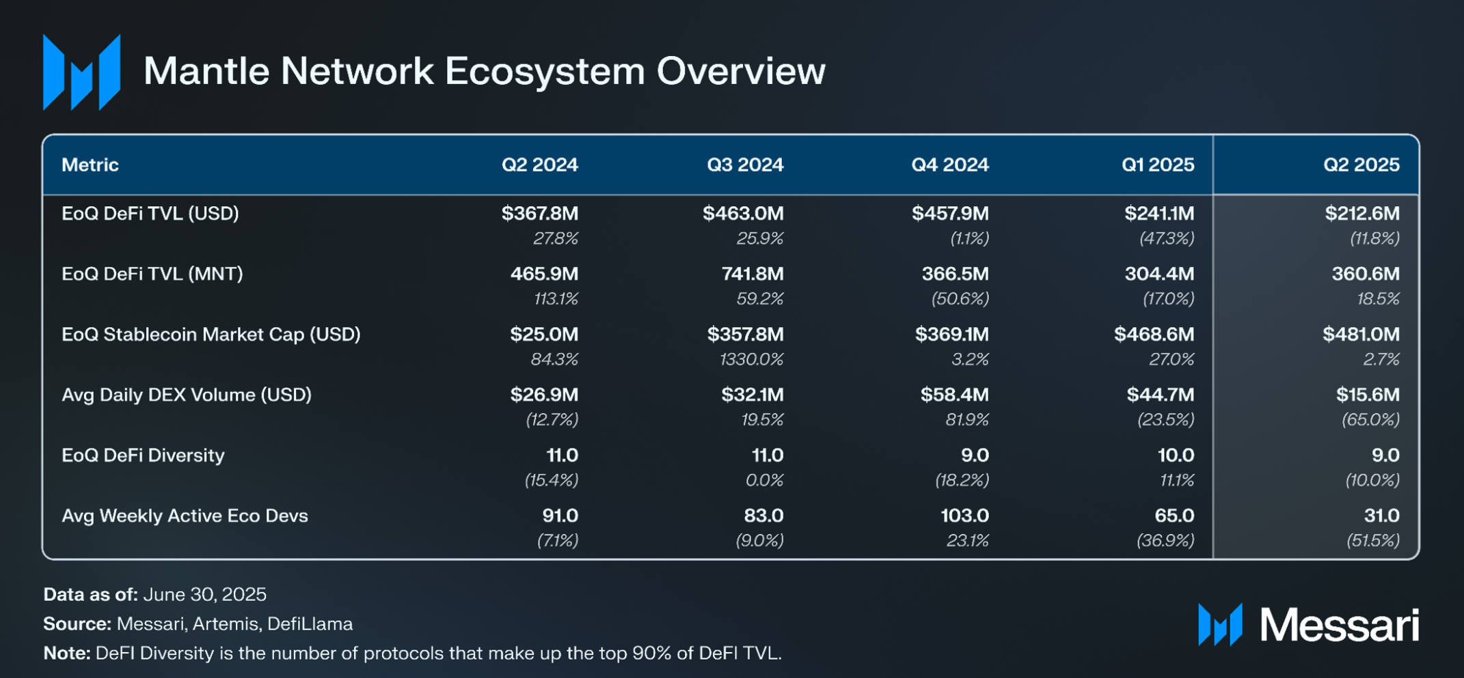Click the $369.1M value
Screen dimensions: 1464x678
(x=952, y=335)
